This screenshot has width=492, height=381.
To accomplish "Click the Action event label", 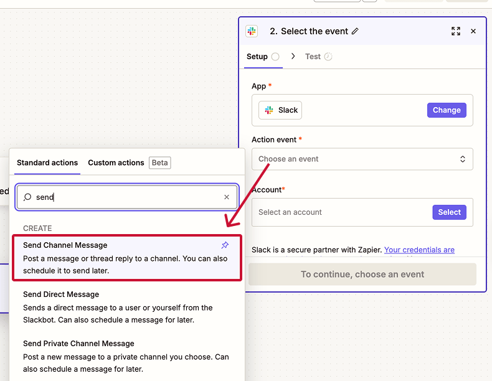I will pos(274,139).
